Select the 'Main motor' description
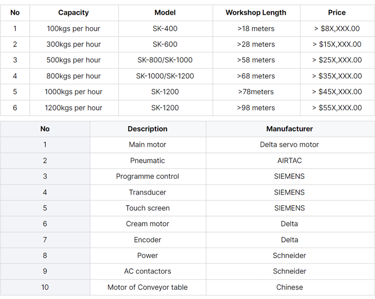375x299 pixels. click(148, 145)
